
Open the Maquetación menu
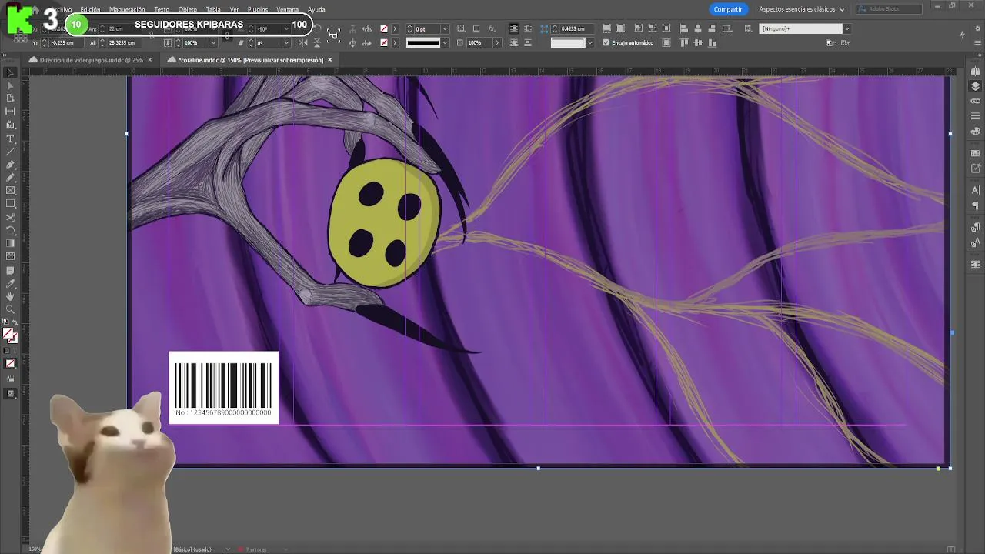coord(127,9)
